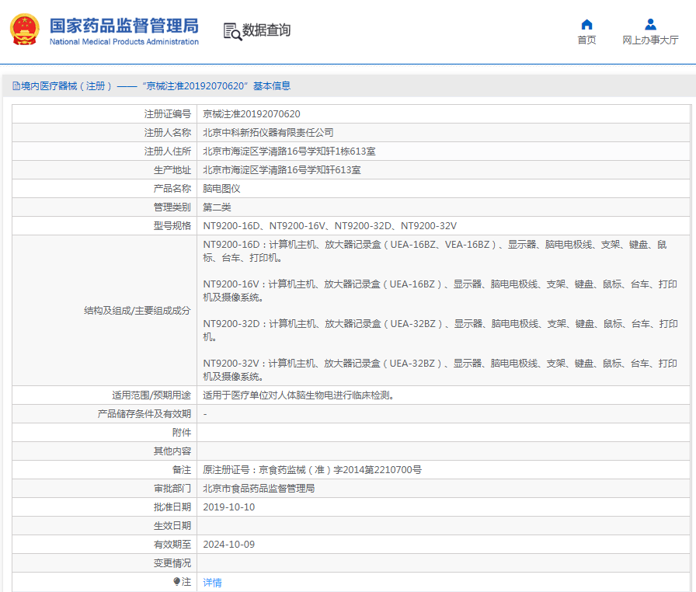696x592 pixels.
Task: Open the 详情 details link
Action: [211, 582]
